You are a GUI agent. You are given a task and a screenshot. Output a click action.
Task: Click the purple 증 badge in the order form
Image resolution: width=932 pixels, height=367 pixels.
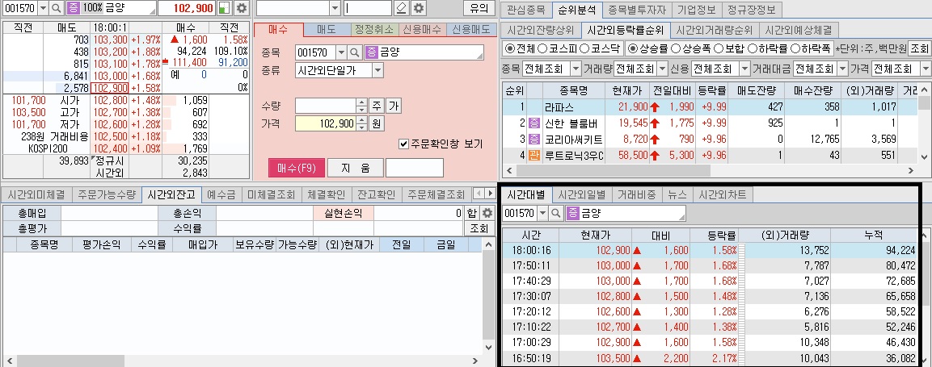(x=372, y=52)
